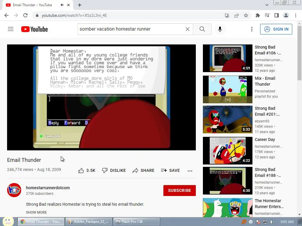Open a new tab with plus button
The height and width of the screenshot is (226, 302).
(80, 5)
